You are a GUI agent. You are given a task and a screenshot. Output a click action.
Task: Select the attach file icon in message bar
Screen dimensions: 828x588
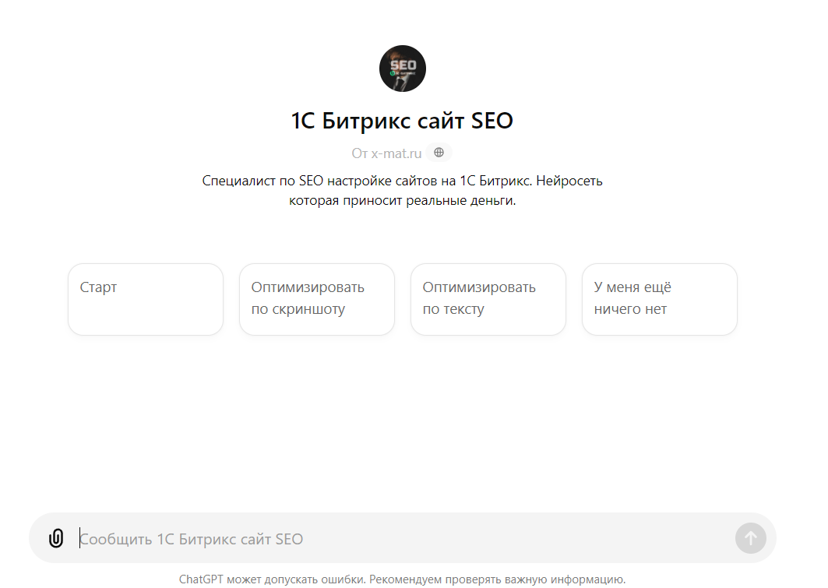coord(55,537)
